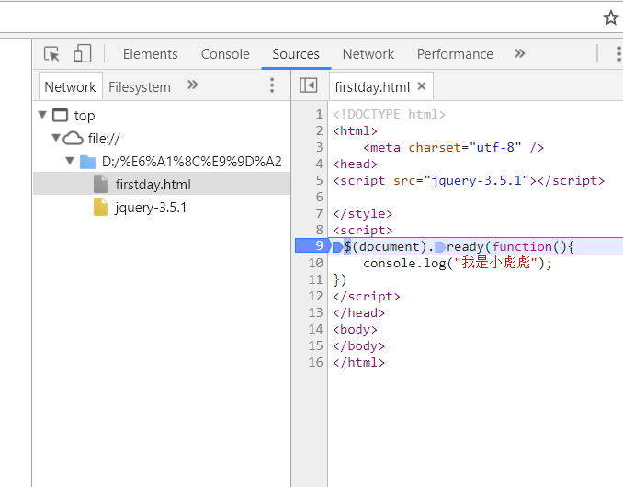Collapse the file:// tree node arrow

[56, 138]
